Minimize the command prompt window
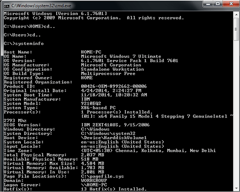This screenshot has width=240, height=192. pyautogui.click(x=208, y=4)
